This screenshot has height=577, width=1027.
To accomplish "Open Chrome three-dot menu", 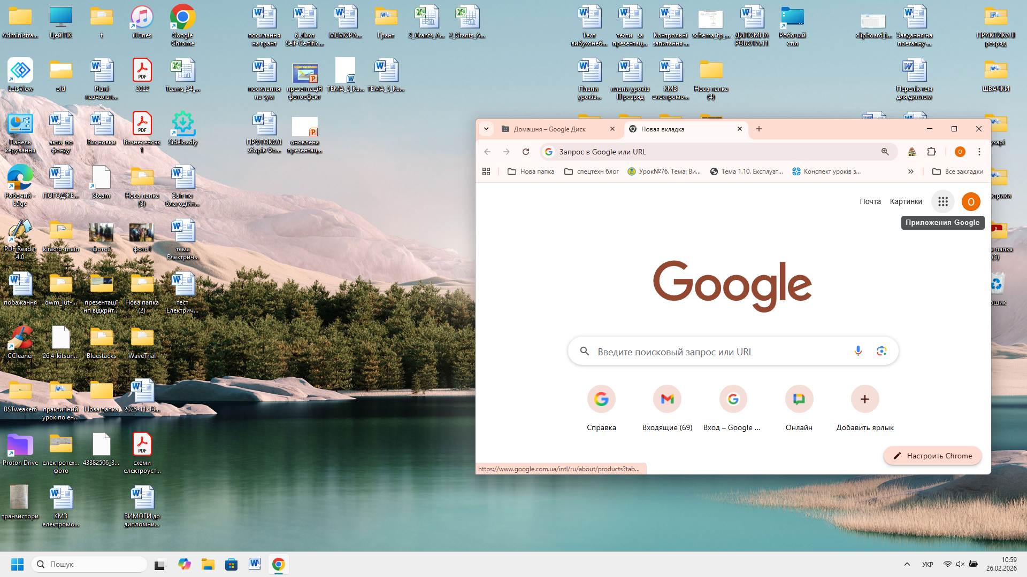I will pos(979,152).
